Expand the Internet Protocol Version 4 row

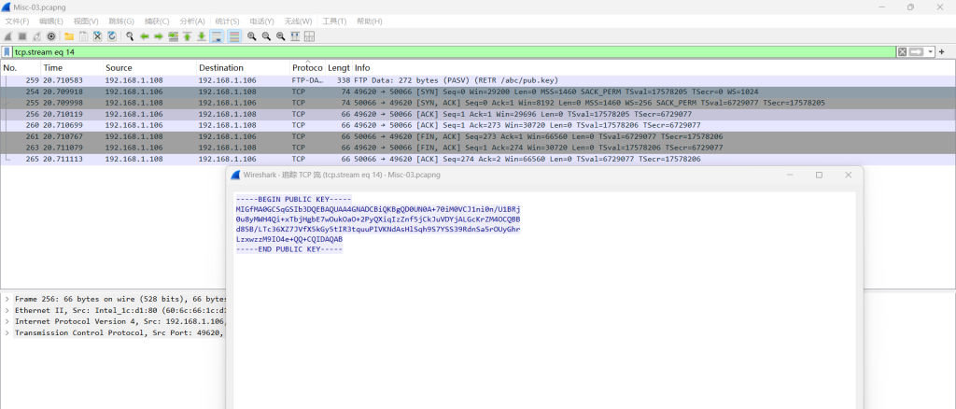coord(7,321)
